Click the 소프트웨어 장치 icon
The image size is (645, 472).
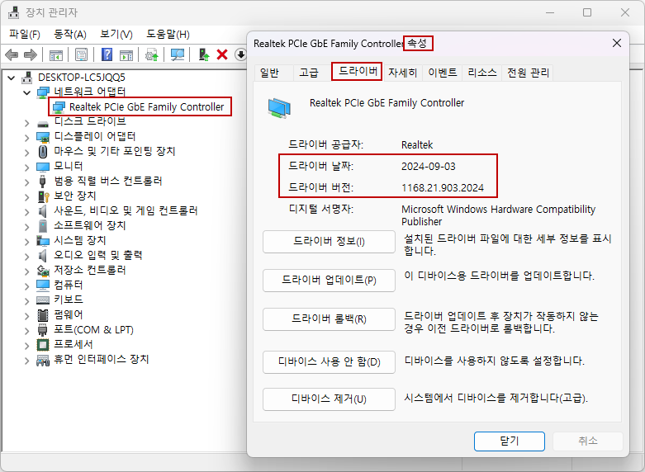pyautogui.click(x=43, y=226)
